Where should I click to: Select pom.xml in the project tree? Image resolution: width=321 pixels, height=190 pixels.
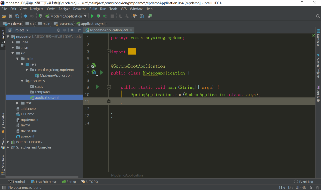[27, 136]
